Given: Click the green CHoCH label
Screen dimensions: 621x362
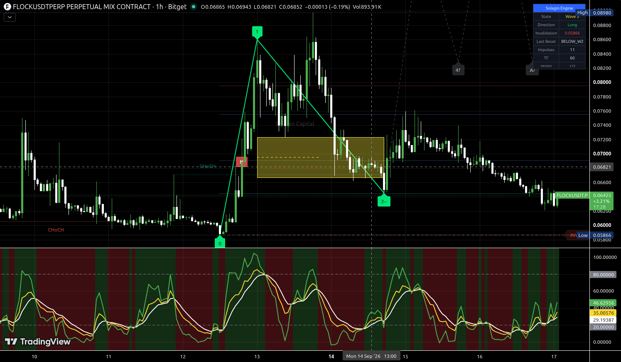Looking at the screenshot, I should tap(208, 166).
